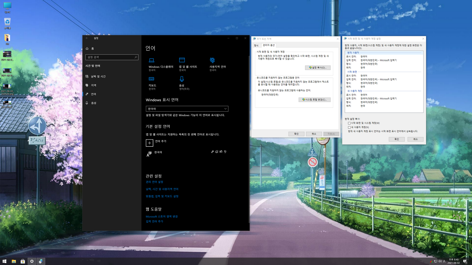Click the 새 사용자 계정 heading in the settings list
This screenshot has height=265, width=472.
click(355, 91)
